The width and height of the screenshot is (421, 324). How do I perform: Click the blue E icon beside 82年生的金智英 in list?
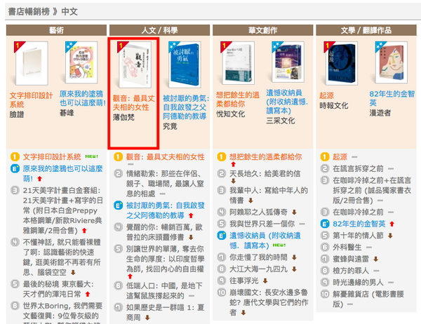point(325,224)
